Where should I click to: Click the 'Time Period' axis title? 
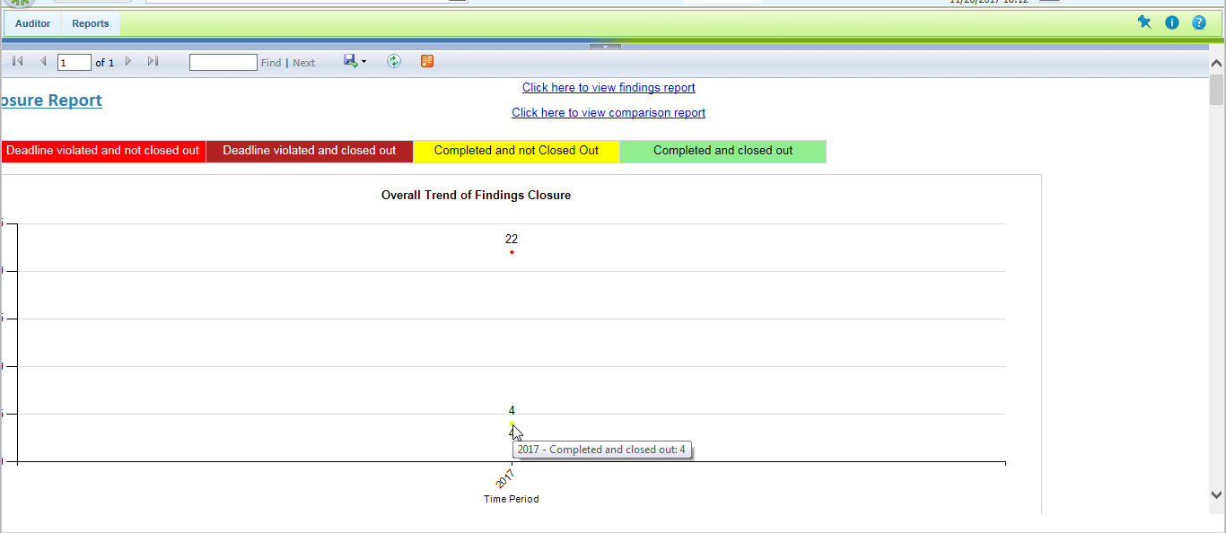pyautogui.click(x=512, y=499)
